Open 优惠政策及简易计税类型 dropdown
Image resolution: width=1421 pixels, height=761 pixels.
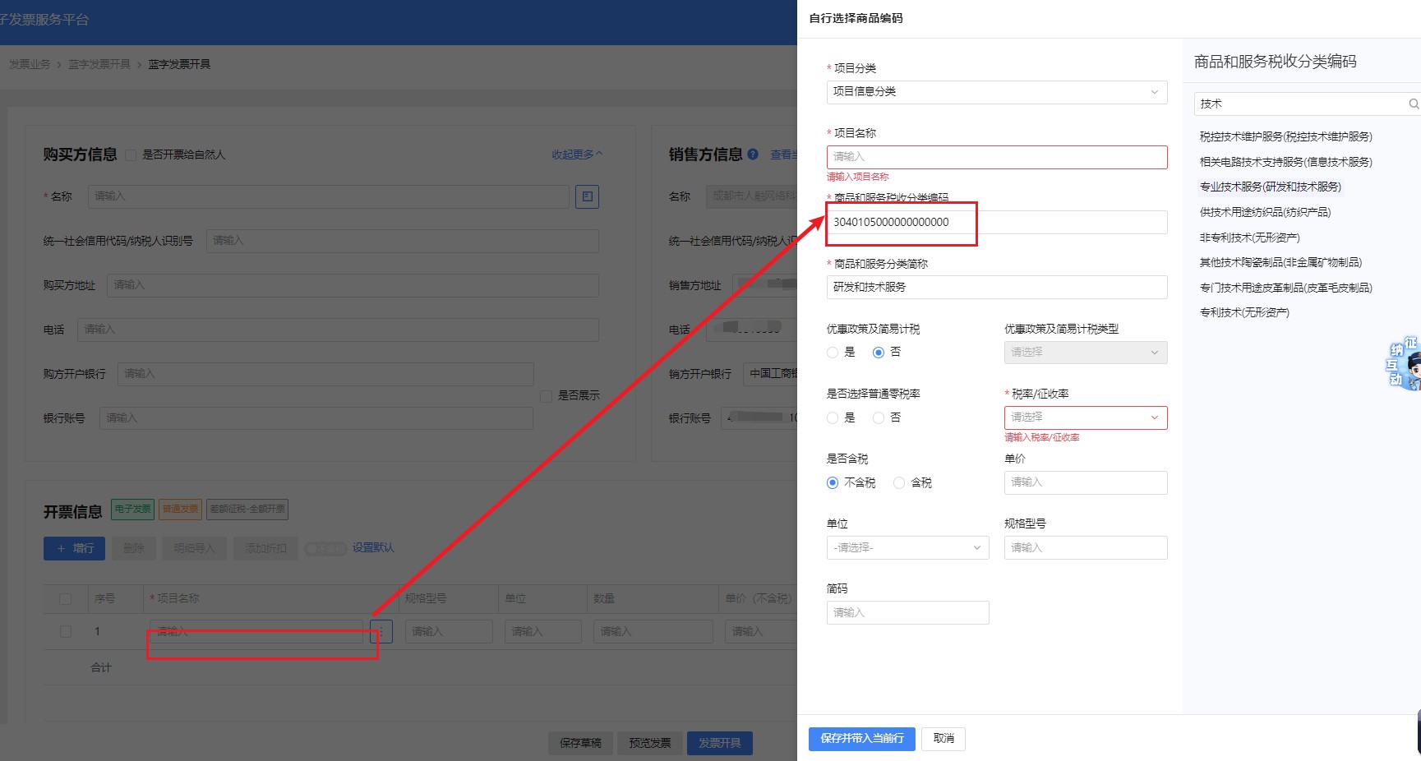click(1086, 353)
